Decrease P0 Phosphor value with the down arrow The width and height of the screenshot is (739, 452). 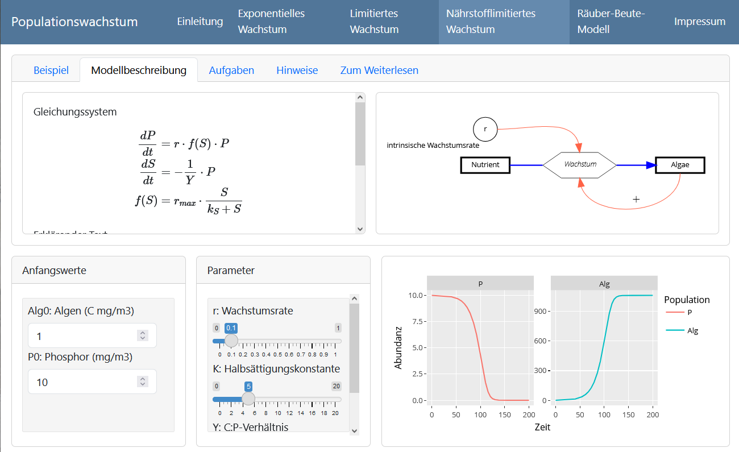pos(143,385)
